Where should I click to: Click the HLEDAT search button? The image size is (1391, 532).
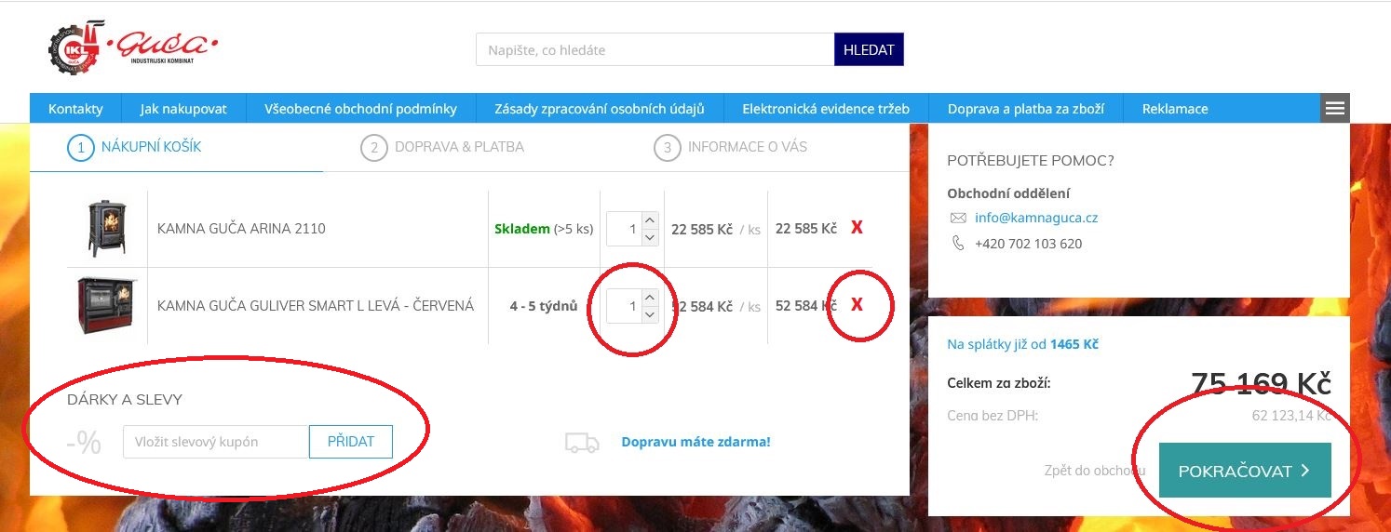[x=869, y=50]
